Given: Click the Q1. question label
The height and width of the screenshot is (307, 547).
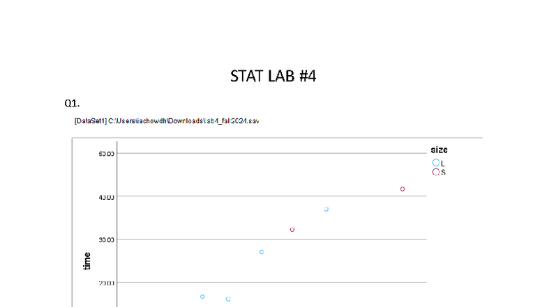Looking at the screenshot, I should [x=72, y=104].
